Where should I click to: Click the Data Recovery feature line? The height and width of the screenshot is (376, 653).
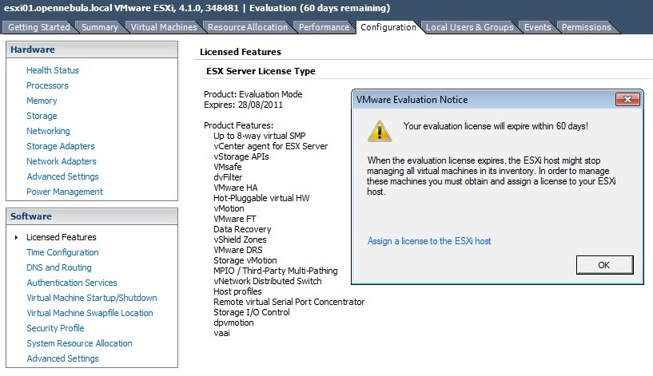click(x=242, y=230)
